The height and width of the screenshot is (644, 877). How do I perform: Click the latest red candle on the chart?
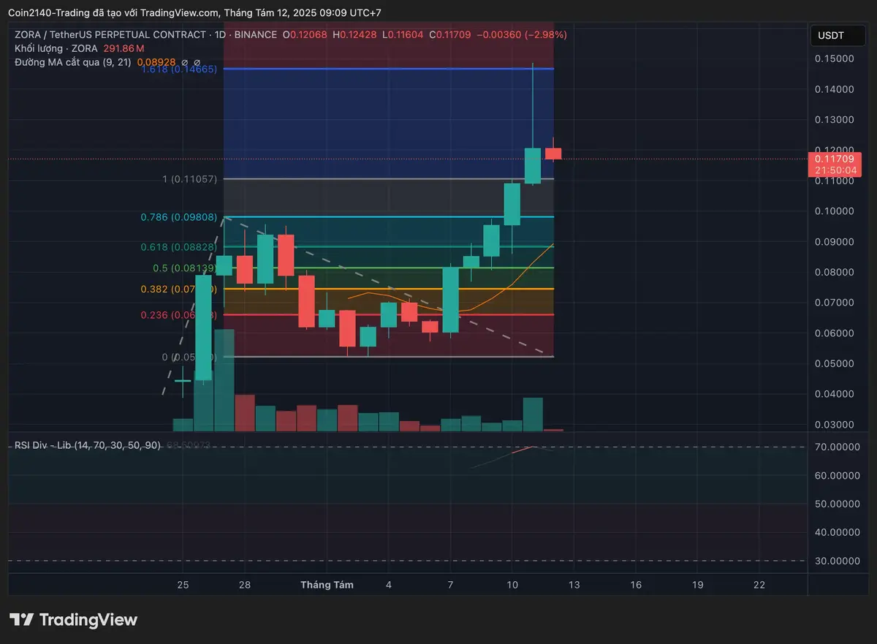pos(553,153)
